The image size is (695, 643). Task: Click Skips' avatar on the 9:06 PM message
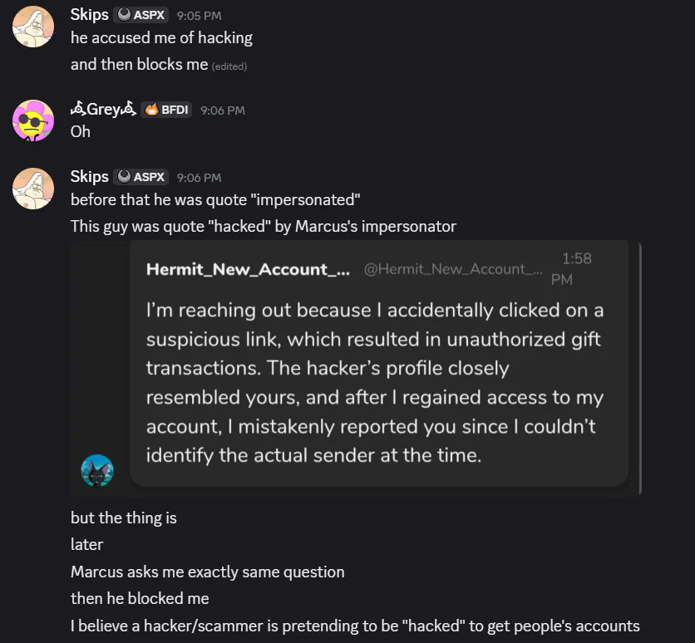click(x=33, y=187)
